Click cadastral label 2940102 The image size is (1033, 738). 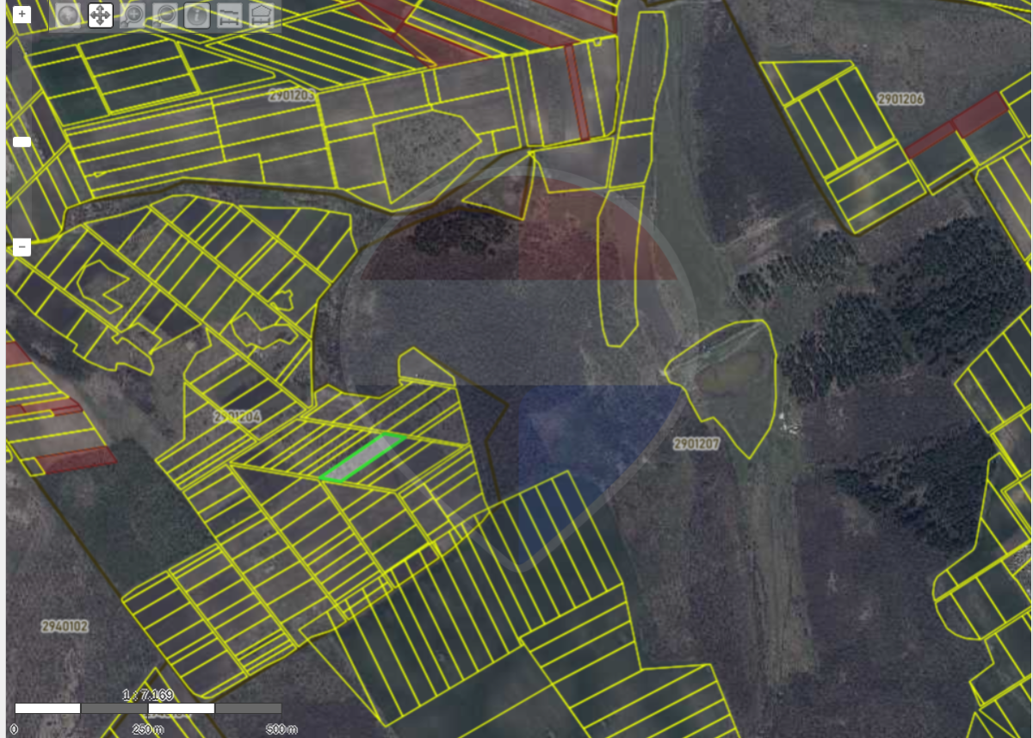(65, 626)
